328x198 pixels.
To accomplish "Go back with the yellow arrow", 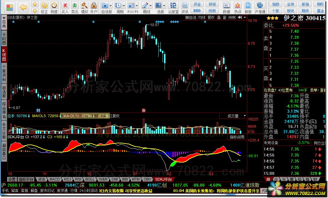I will pos(23,7).
